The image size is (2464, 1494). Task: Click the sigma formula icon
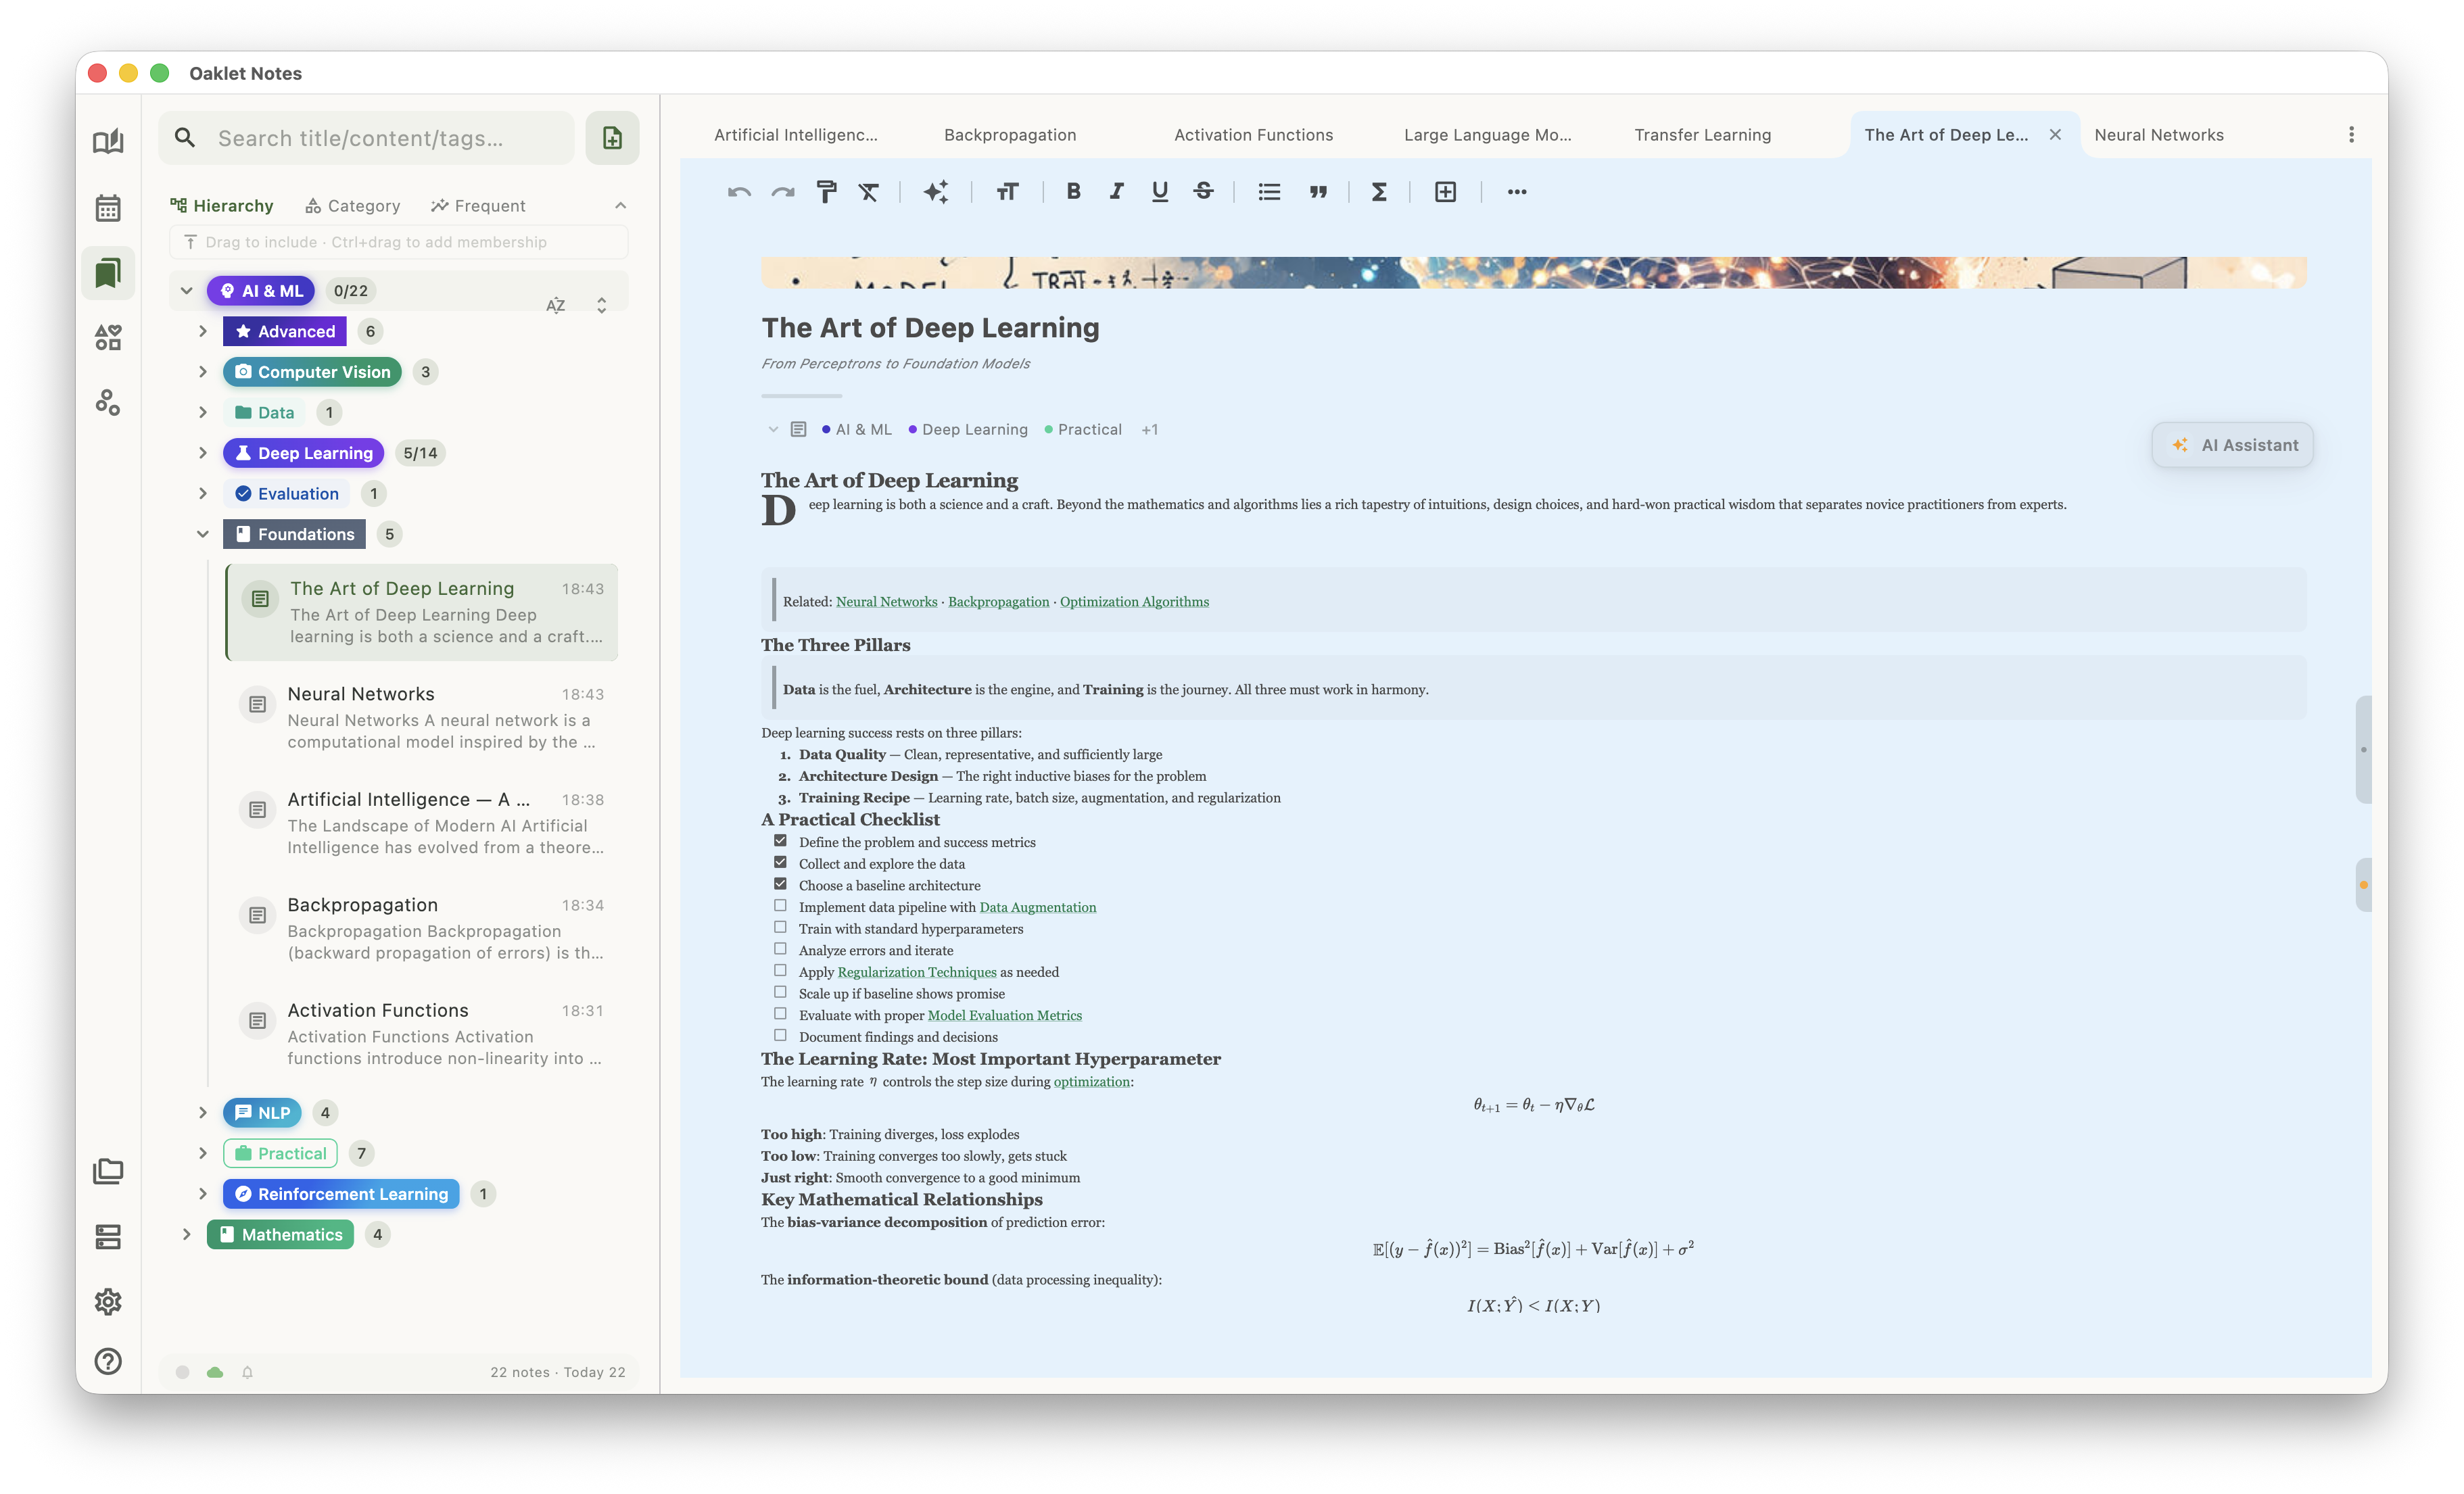1378,192
